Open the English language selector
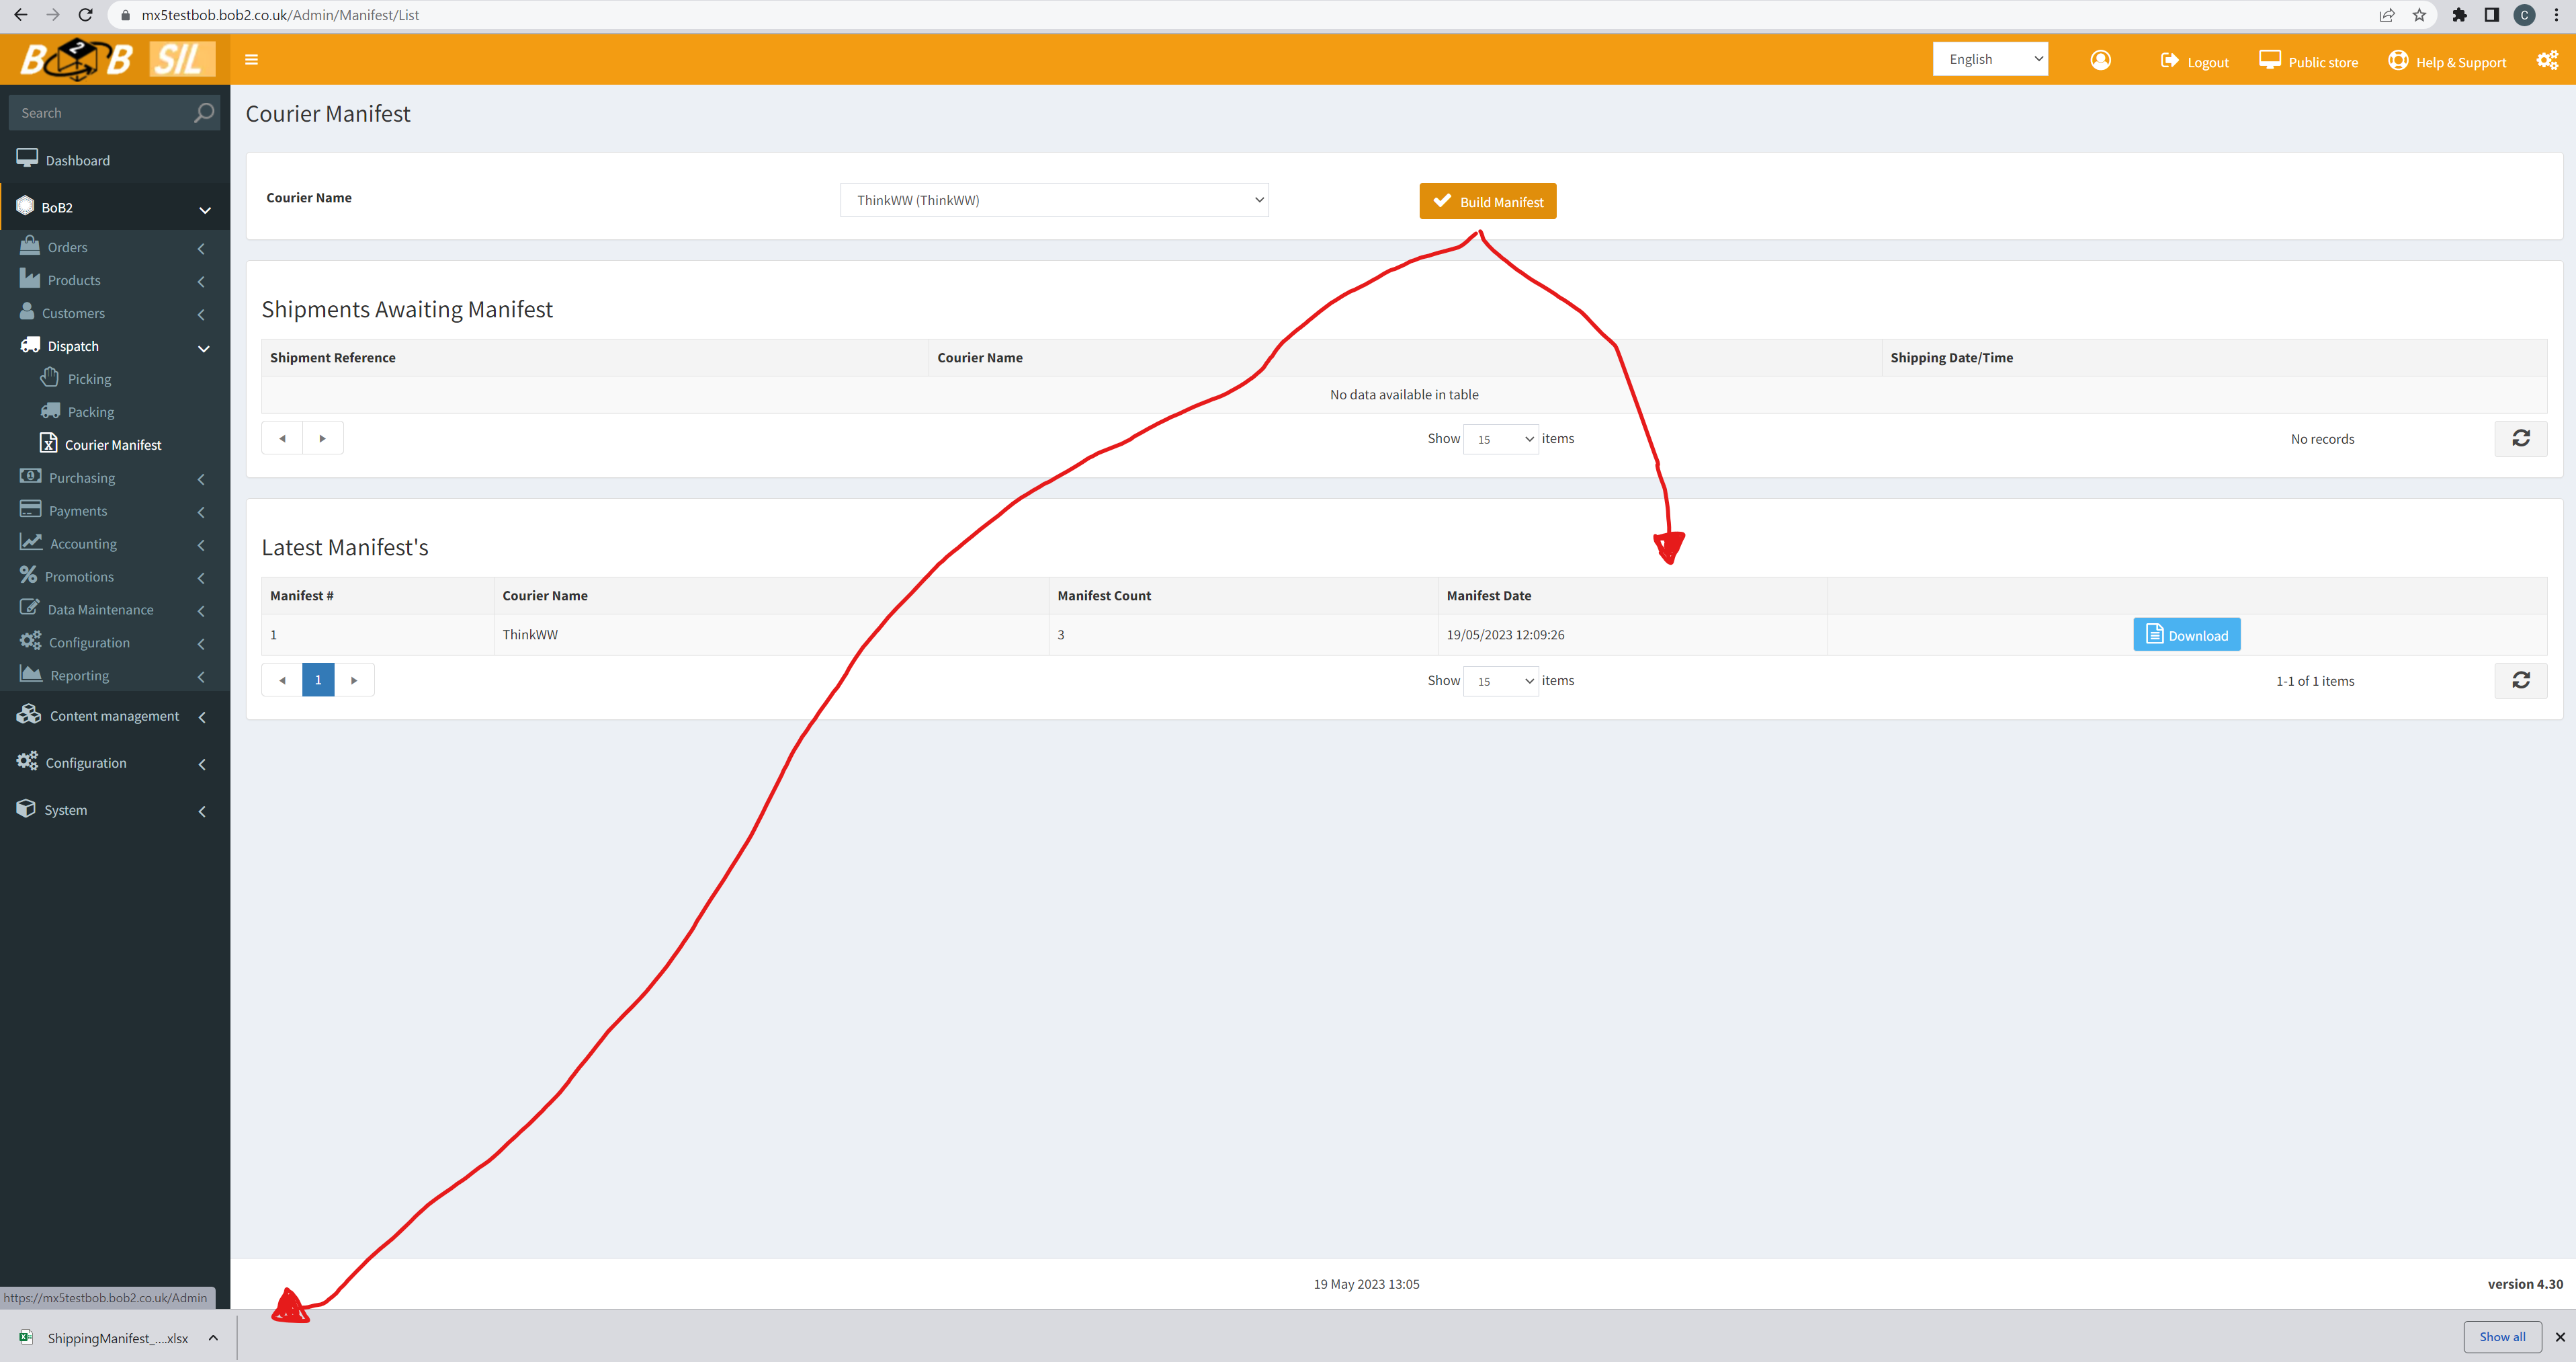Screen dimensions: 2576x1362 point(1990,58)
